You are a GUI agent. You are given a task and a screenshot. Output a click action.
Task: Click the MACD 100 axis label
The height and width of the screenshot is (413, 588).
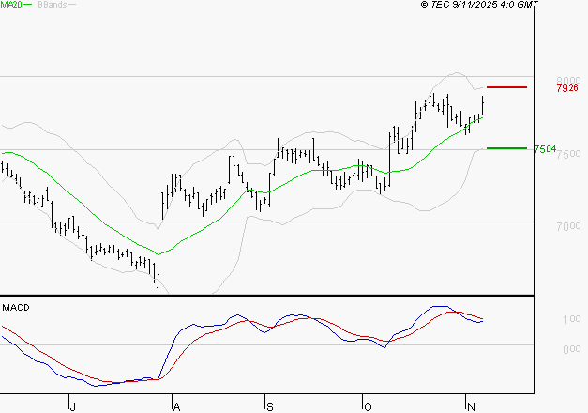point(571,319)
